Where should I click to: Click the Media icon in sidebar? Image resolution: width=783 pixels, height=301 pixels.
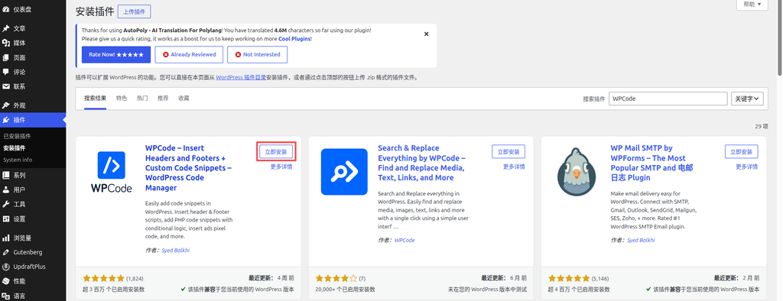pos(6,43)
